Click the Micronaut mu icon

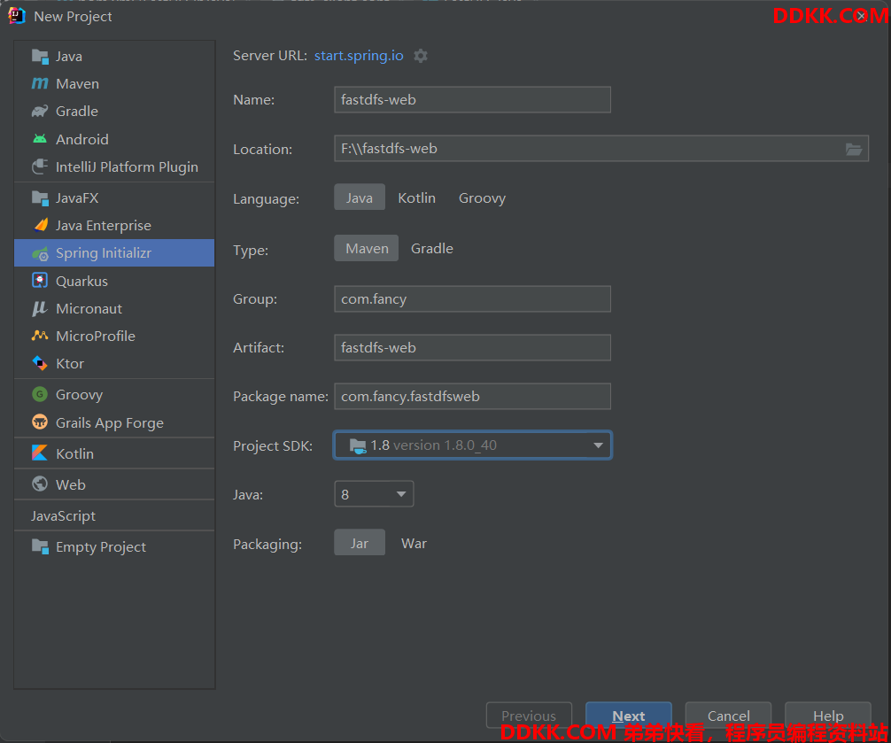(40, 308)
